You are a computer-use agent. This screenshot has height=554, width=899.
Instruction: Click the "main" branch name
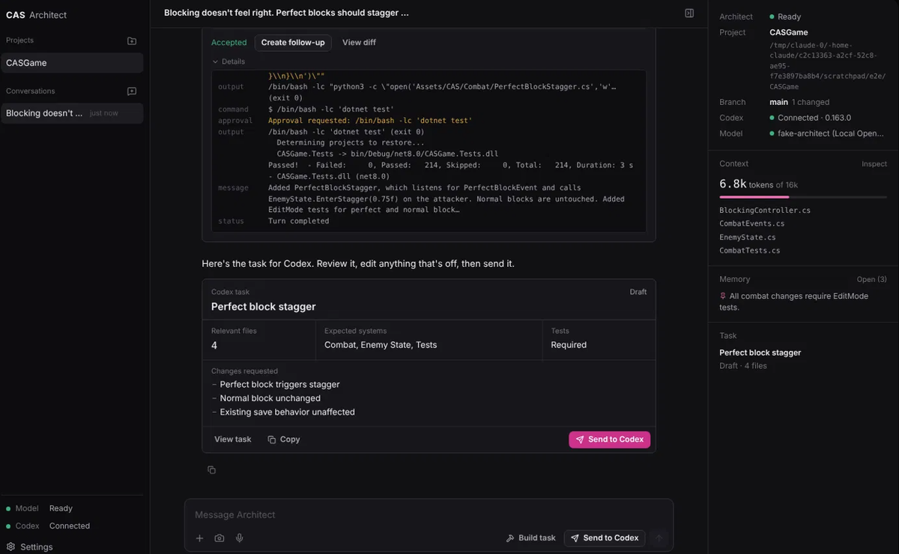click(778, 102)
